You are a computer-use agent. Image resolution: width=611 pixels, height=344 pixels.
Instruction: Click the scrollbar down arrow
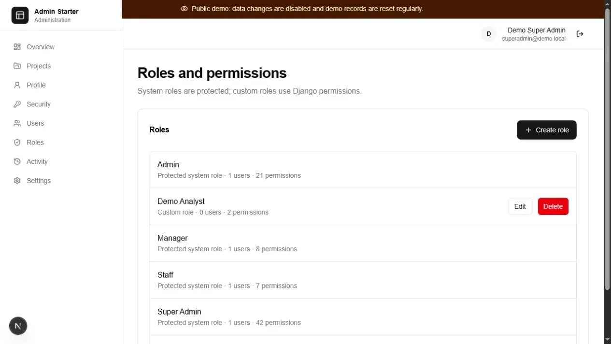pyautogui.click(x=607, y=340)
